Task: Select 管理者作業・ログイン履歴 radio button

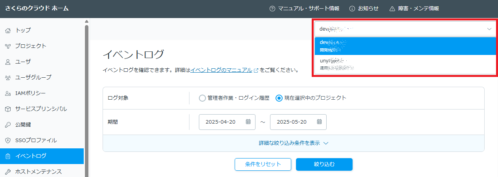Action: 202,98
